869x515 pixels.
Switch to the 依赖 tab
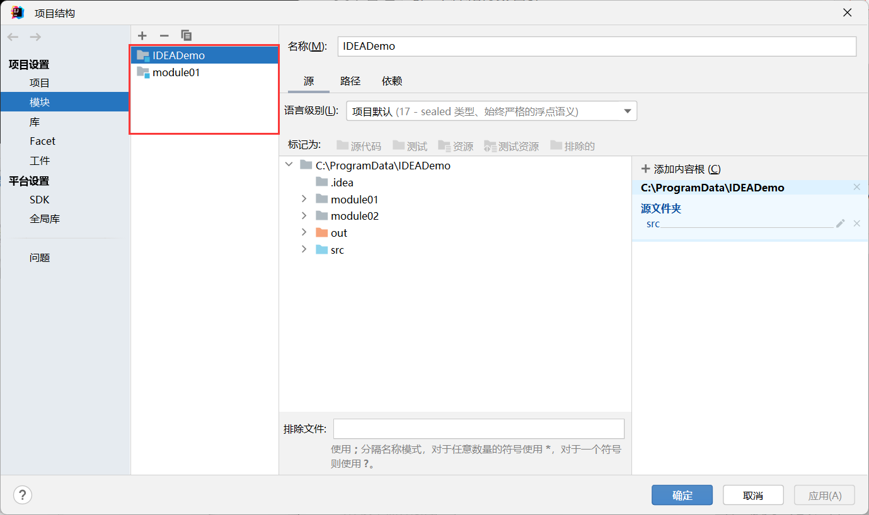click(x=392, y=81)
